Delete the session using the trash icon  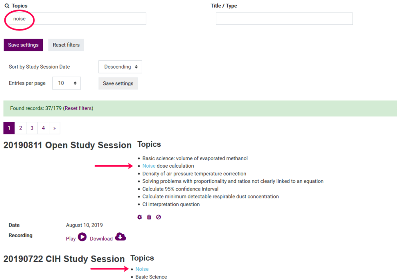click(148, 217)
